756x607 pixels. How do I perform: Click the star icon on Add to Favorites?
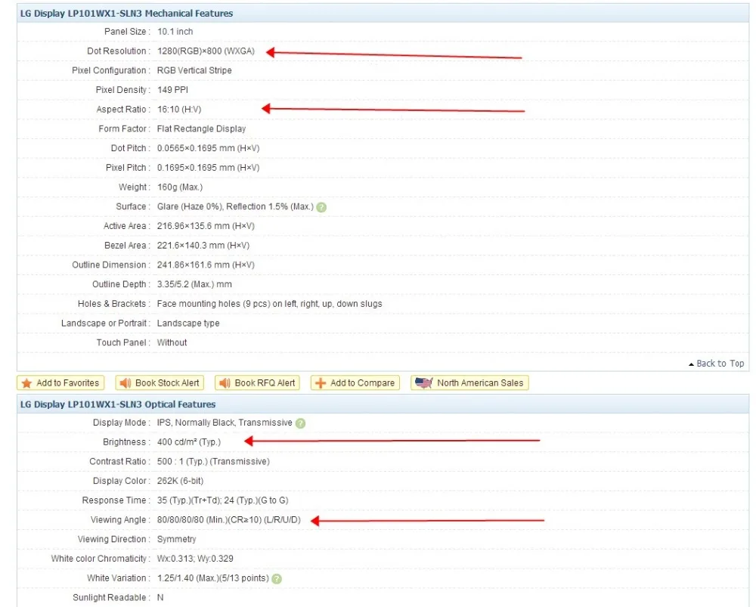click(27, 382)
